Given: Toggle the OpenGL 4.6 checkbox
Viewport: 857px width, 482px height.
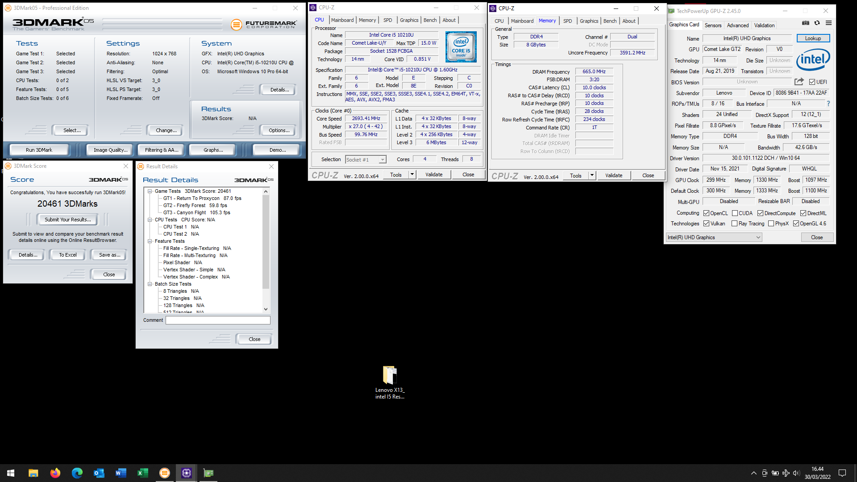Looking at the screenshot, I should [x=796, y=224].
